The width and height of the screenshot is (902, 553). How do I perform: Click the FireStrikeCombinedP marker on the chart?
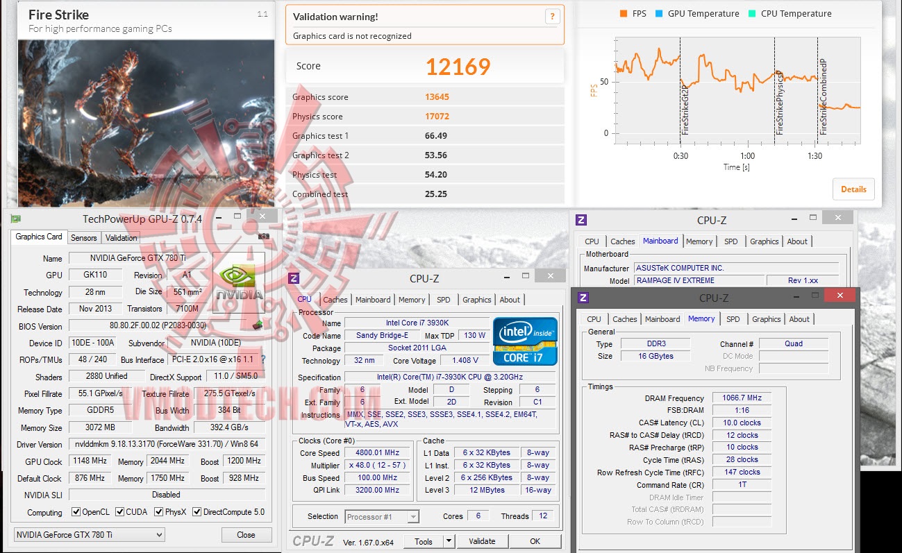(824, 97)
